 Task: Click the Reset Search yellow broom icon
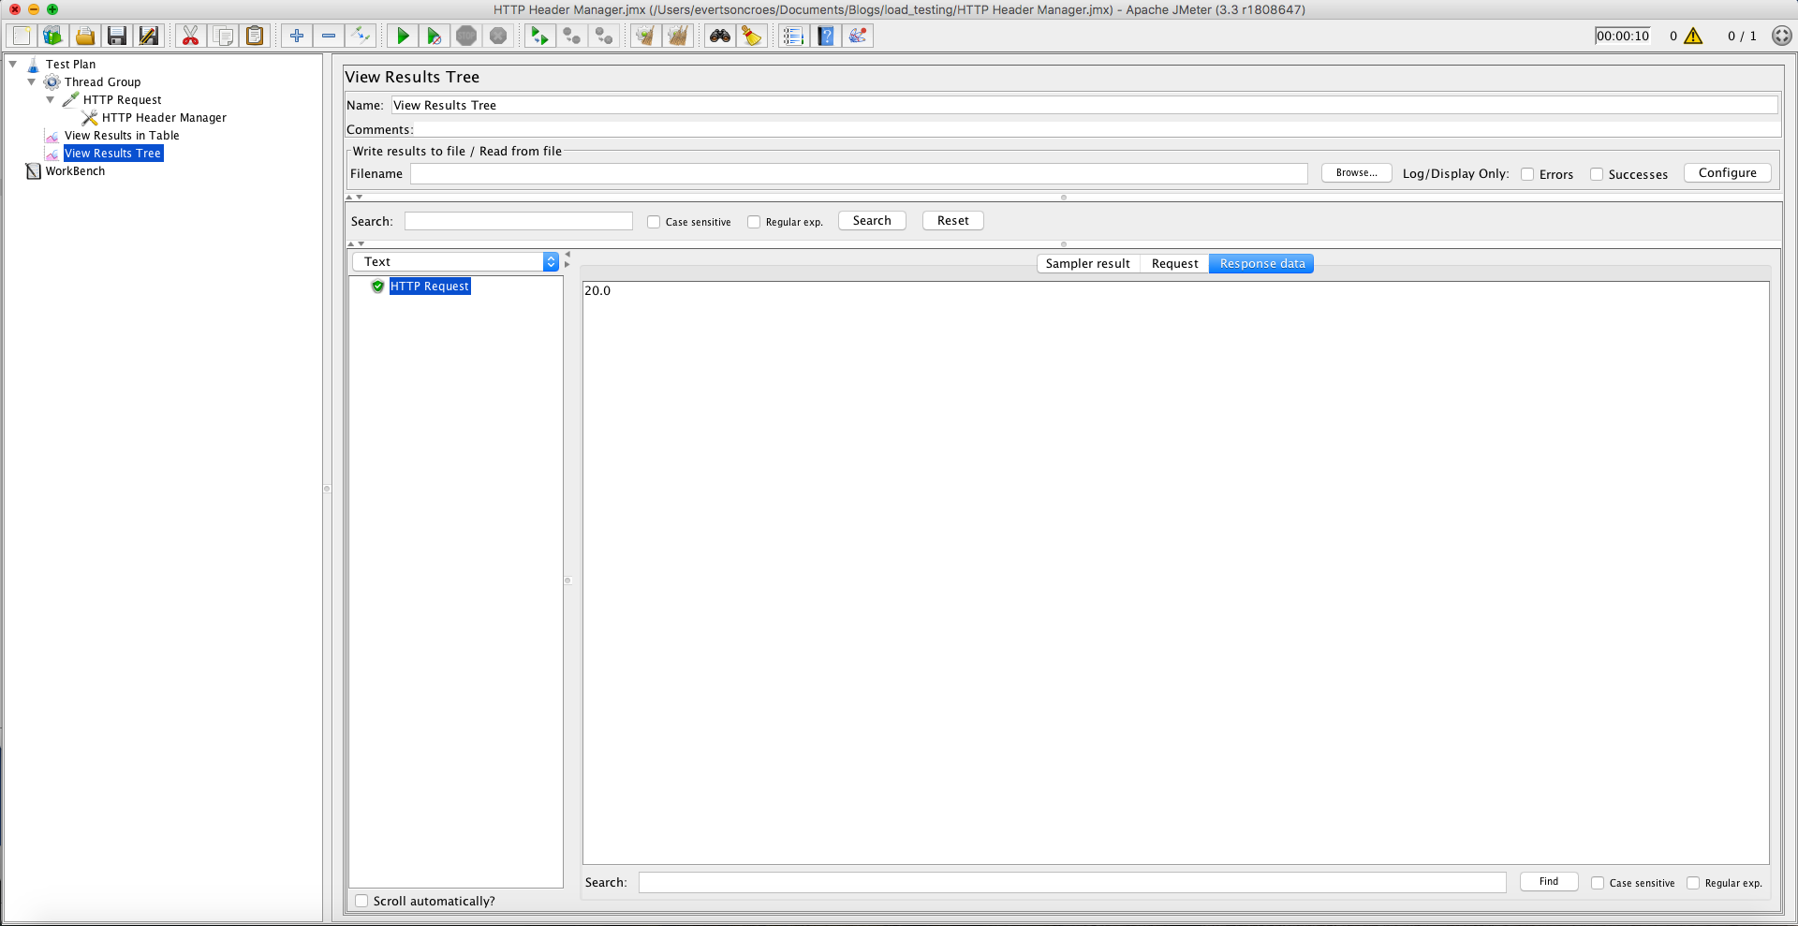751,36
